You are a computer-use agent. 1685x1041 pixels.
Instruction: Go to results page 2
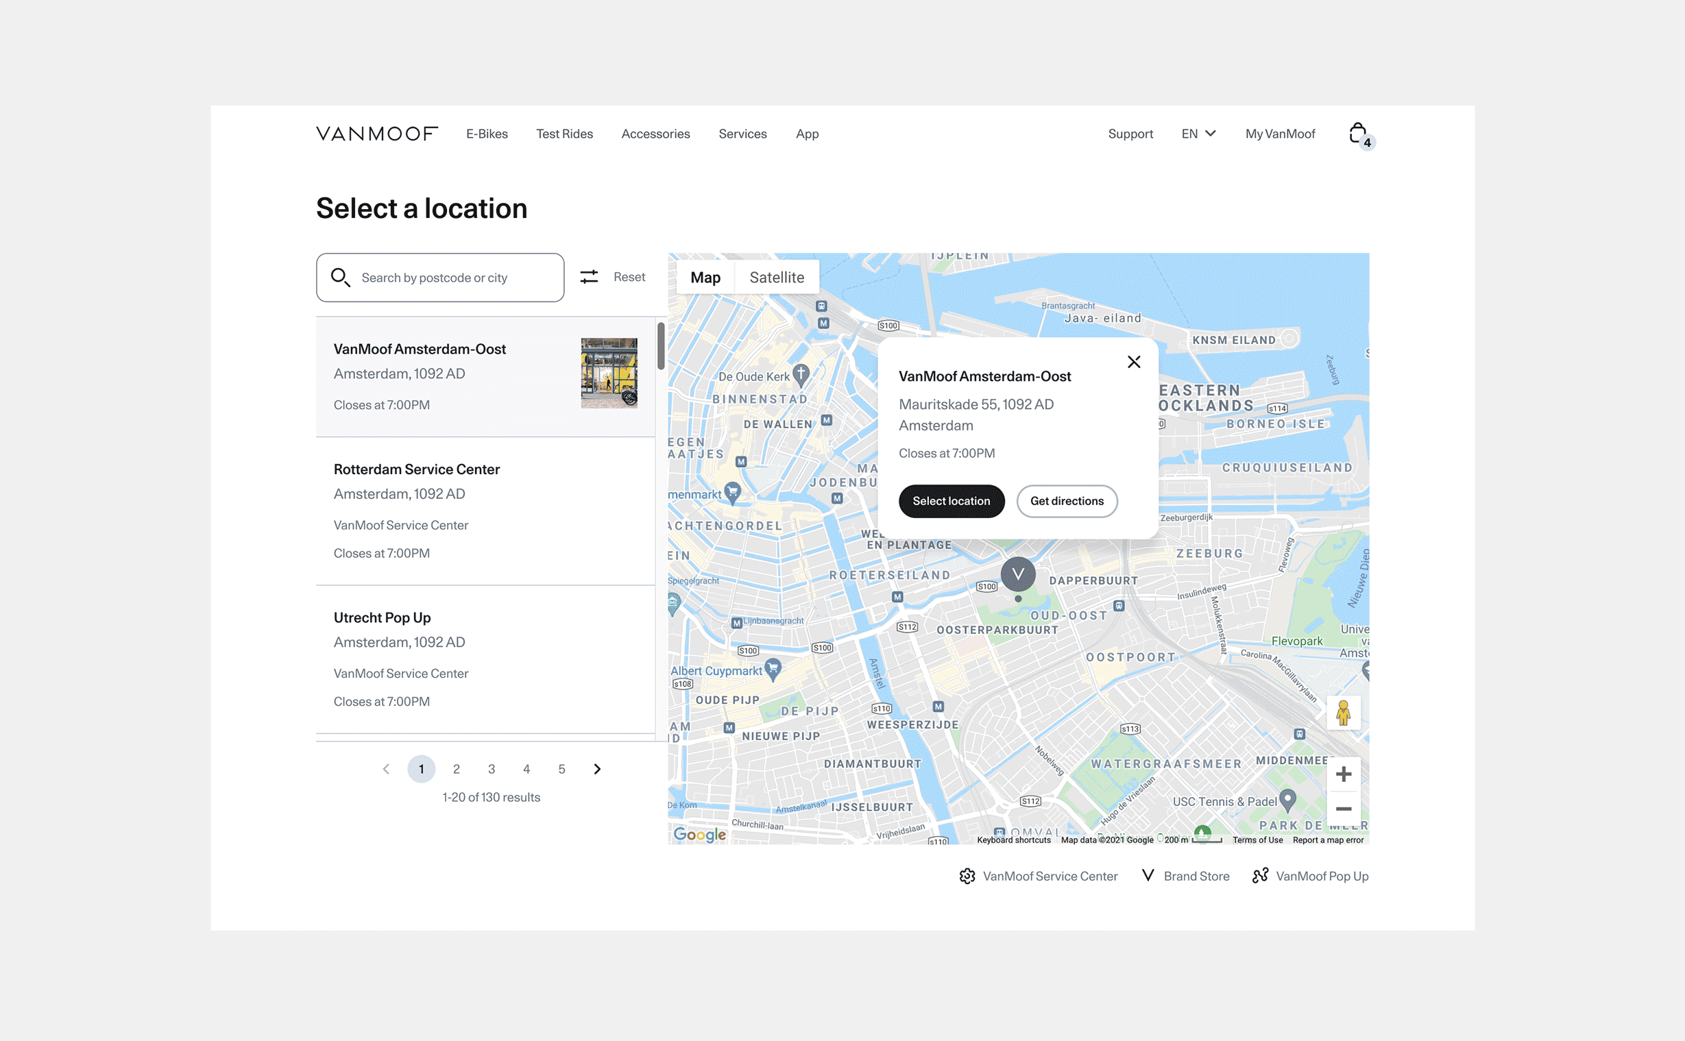[456, 769]
